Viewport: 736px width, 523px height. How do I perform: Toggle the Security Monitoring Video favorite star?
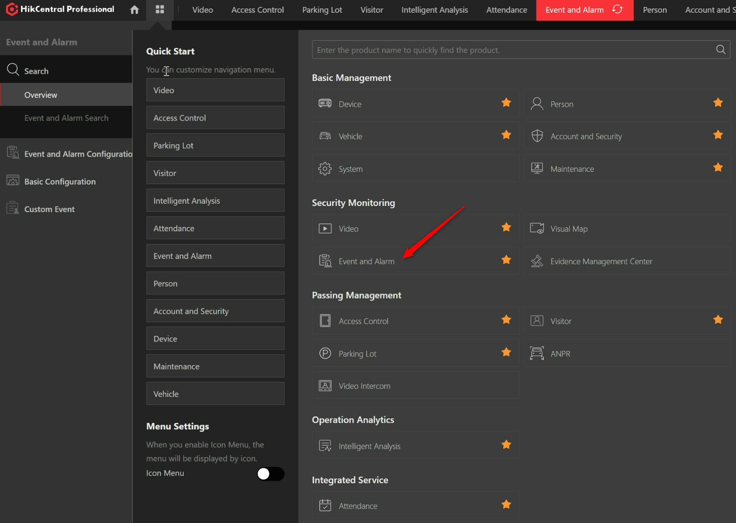(506, 227)
